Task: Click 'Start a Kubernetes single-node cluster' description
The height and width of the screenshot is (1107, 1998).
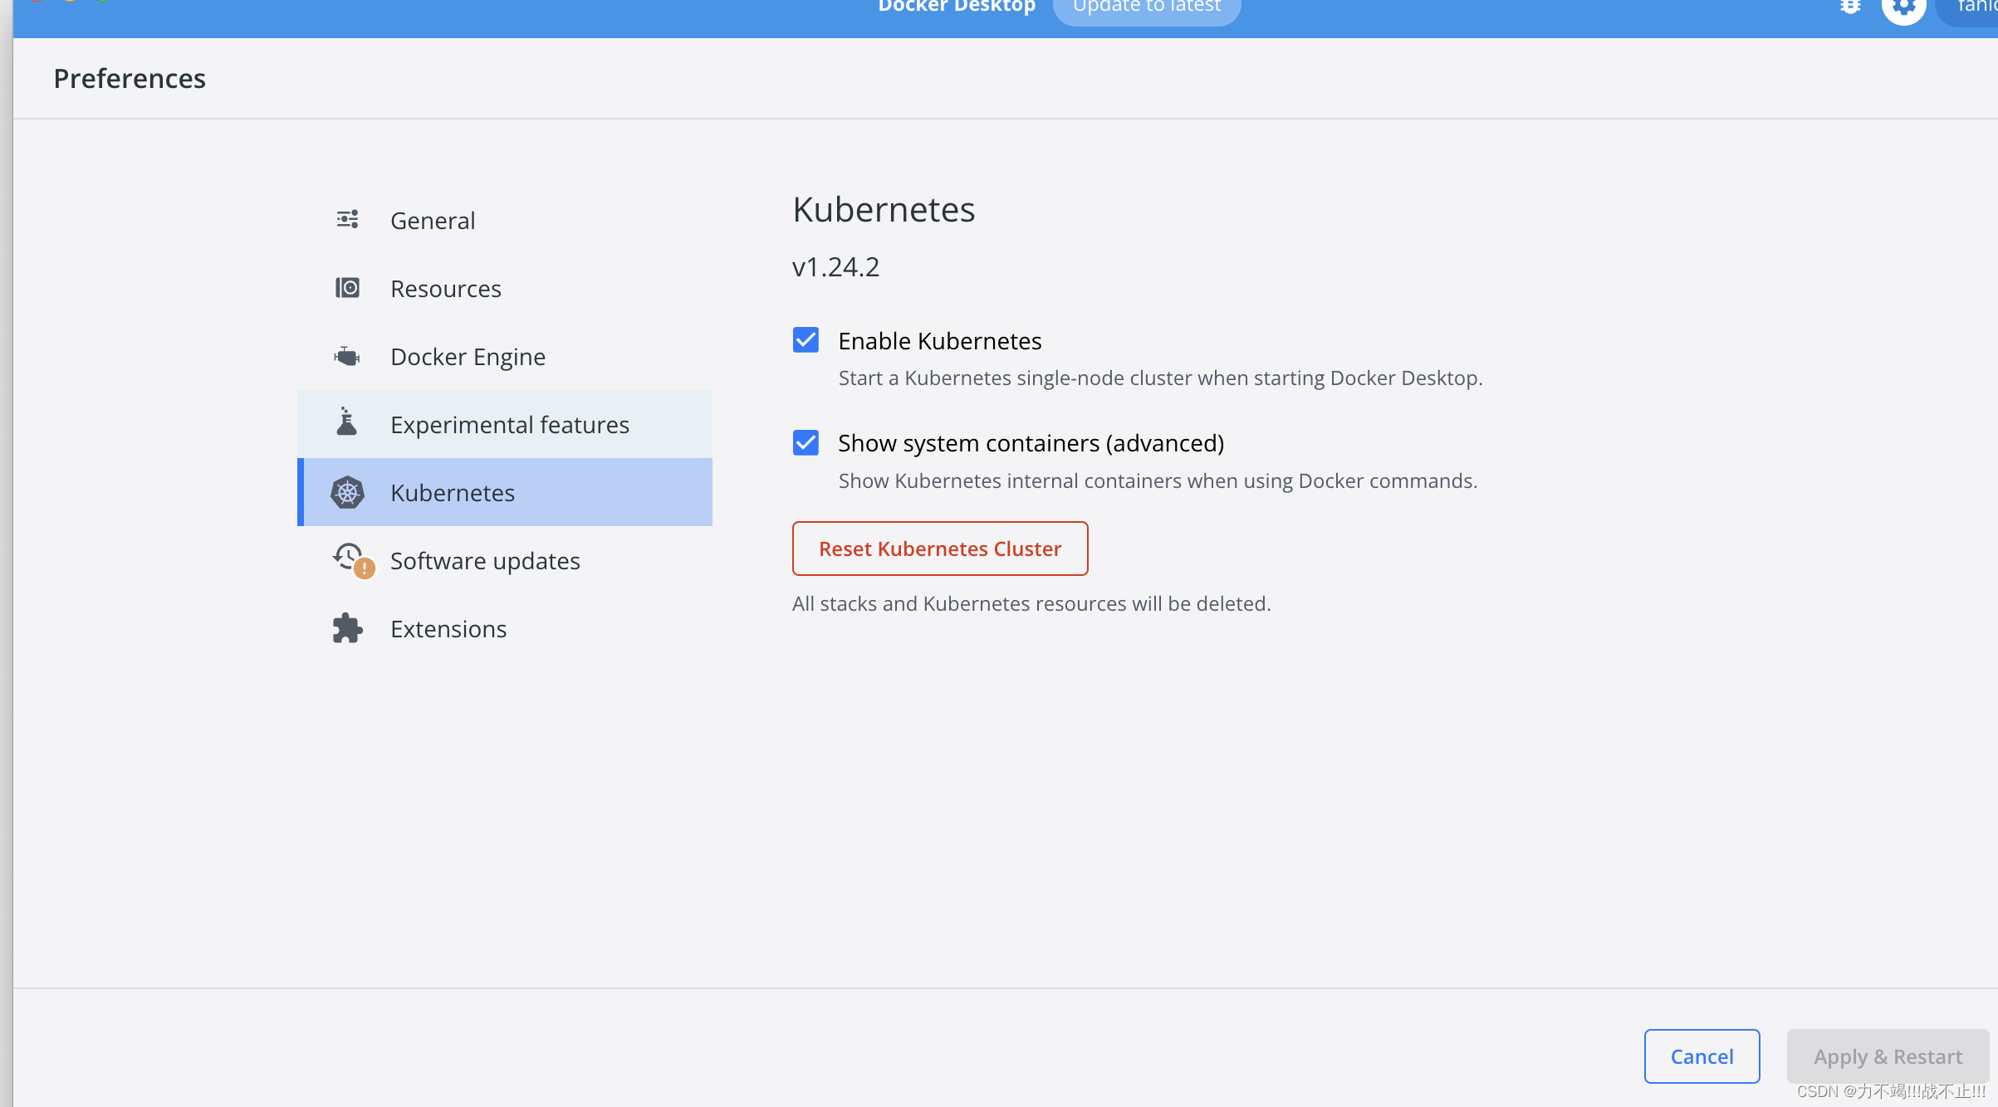Action: (1160, 378)
